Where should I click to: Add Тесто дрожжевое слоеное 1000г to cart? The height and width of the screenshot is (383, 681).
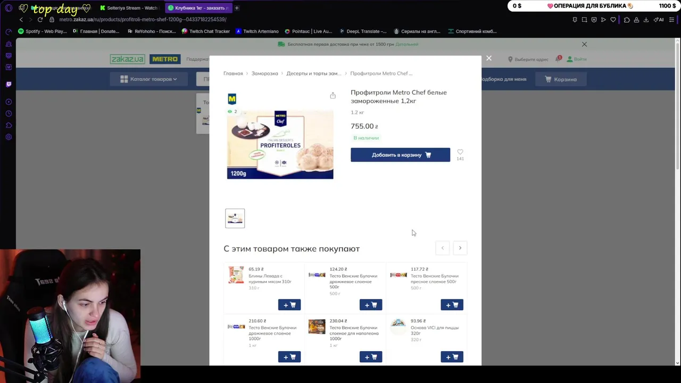tap(289, 357)
